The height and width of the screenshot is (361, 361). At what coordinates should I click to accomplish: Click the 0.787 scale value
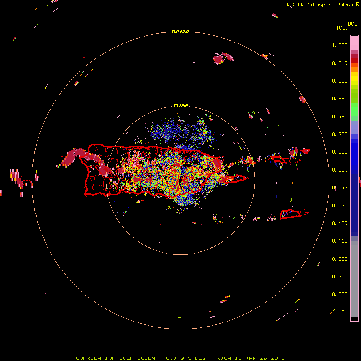[340, 116]
